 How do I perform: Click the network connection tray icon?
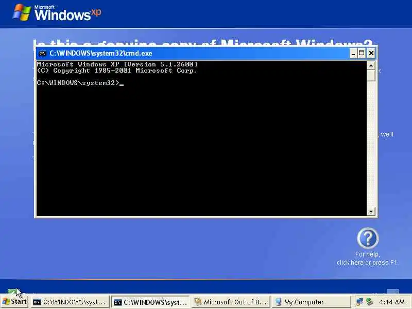click(x=359, y=302)
